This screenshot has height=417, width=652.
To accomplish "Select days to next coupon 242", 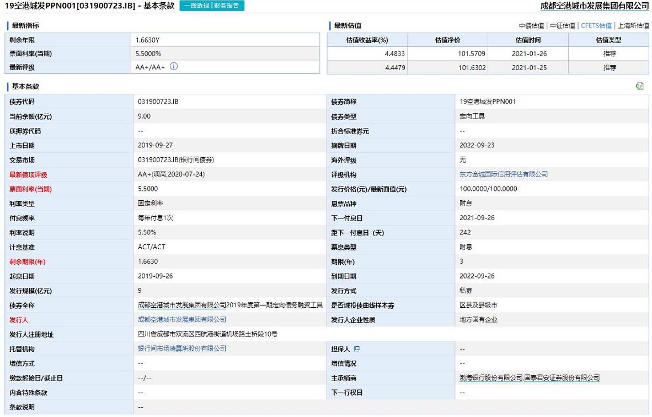I will [x=466, y=232].
